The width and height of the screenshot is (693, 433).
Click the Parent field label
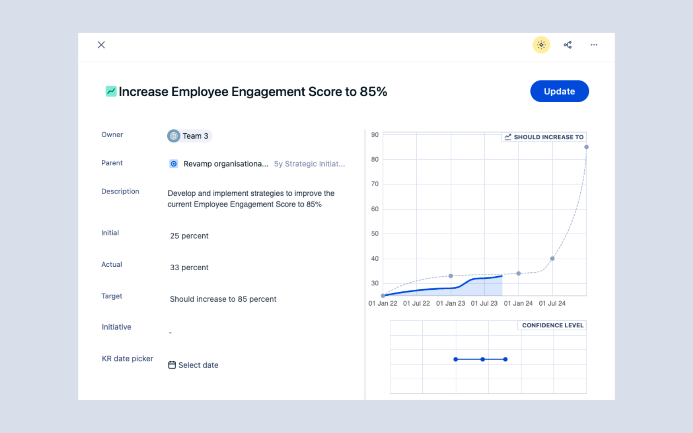112,163
